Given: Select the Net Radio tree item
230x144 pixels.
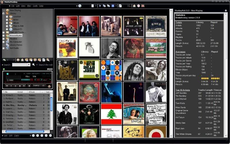Looking at the screenshot, I should (14, 48).
